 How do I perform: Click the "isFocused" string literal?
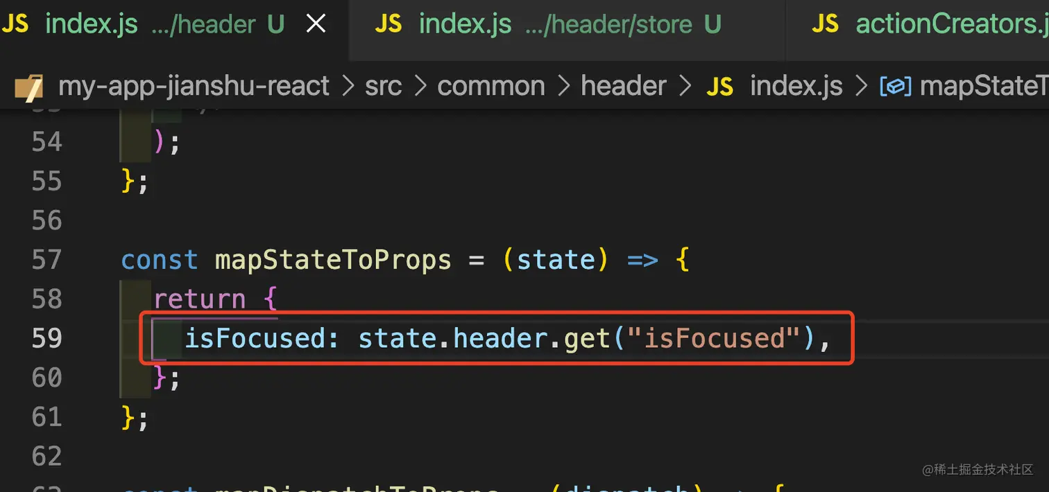715,338
